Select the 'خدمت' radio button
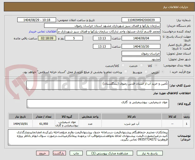This screenshot has height=160, width=195. click(141, 65)
